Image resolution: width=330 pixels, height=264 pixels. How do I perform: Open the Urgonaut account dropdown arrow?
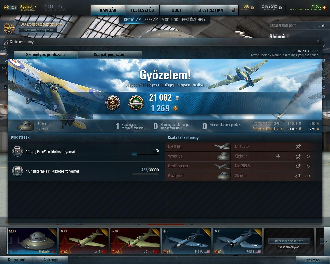(35, 6)
